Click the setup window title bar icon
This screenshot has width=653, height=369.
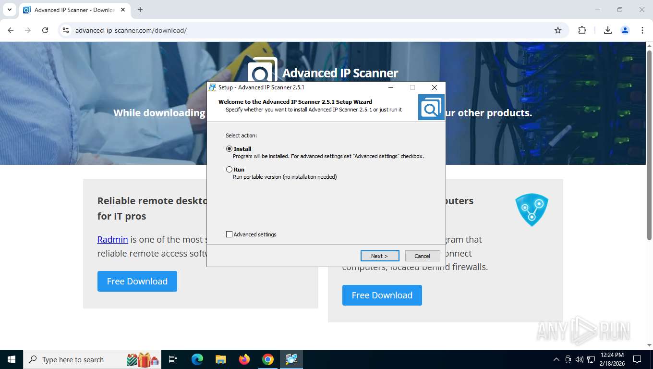click(213, 87)
